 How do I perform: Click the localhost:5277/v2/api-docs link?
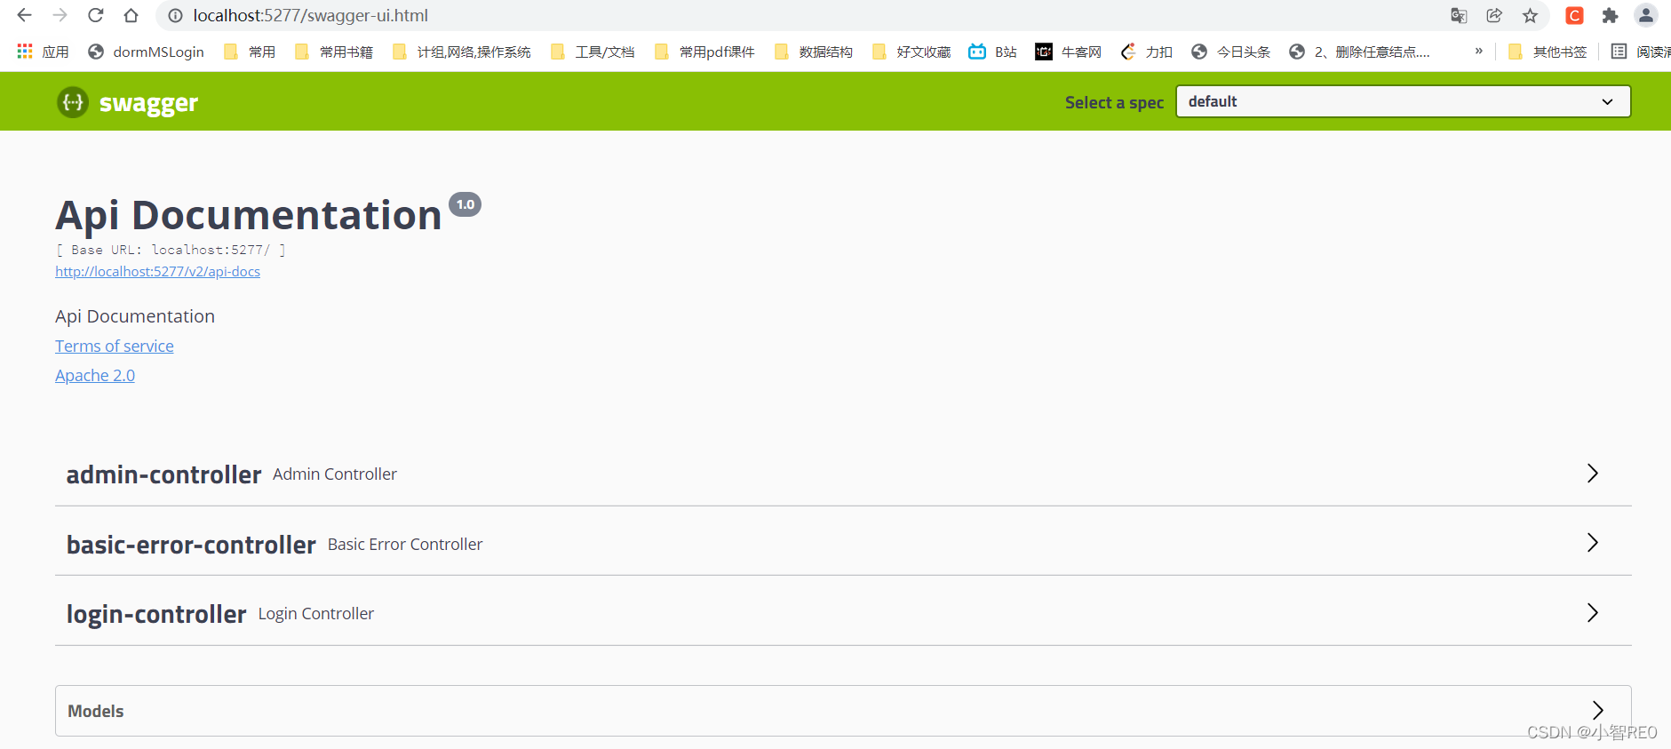tap(157, 272)
